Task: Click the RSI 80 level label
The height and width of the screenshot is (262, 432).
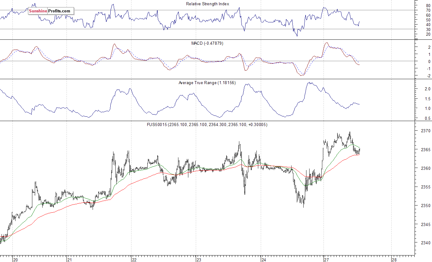Action: (x=428, y=6)
